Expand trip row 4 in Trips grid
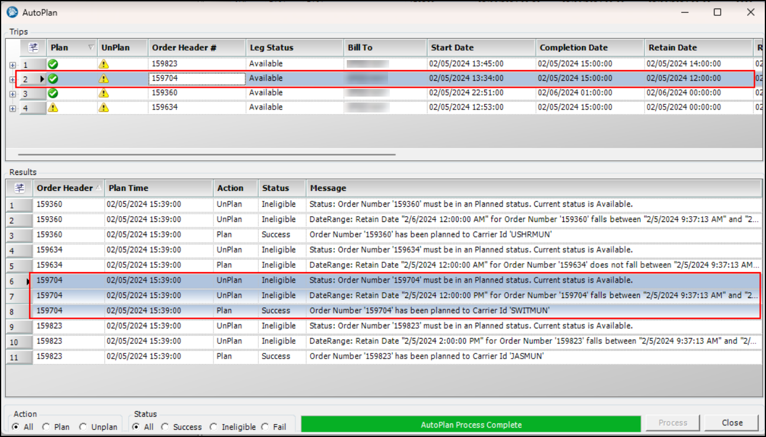This screenshot has height=437, width=766. point(12,108)
